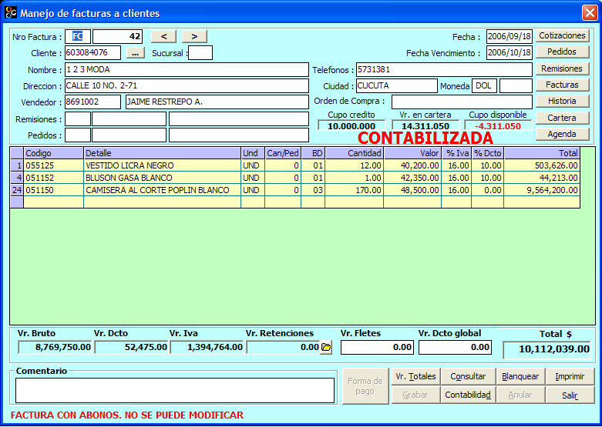This screenshot has height=427, width=602.
Task: Go to previous invoice with < button
Action: (163, 36)
